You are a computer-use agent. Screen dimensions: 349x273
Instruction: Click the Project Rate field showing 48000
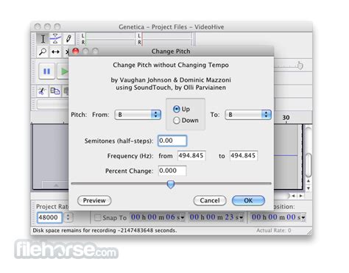pyautogui.click(x=49, y=218)
